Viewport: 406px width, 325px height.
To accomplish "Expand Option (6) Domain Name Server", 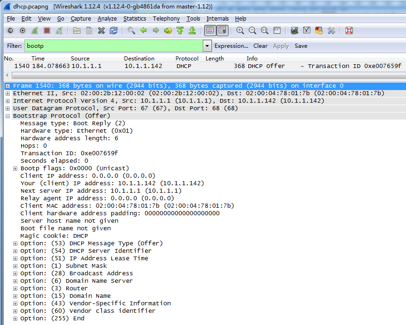I will point(15,281).
